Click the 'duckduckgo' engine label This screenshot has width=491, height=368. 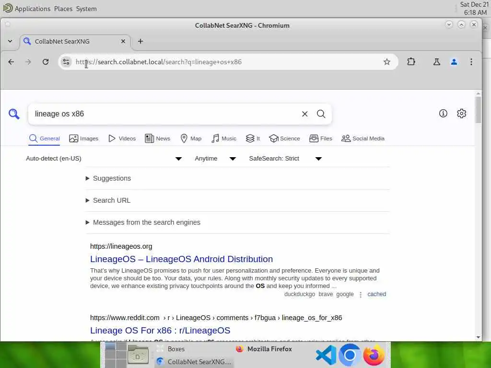(299, 294)
